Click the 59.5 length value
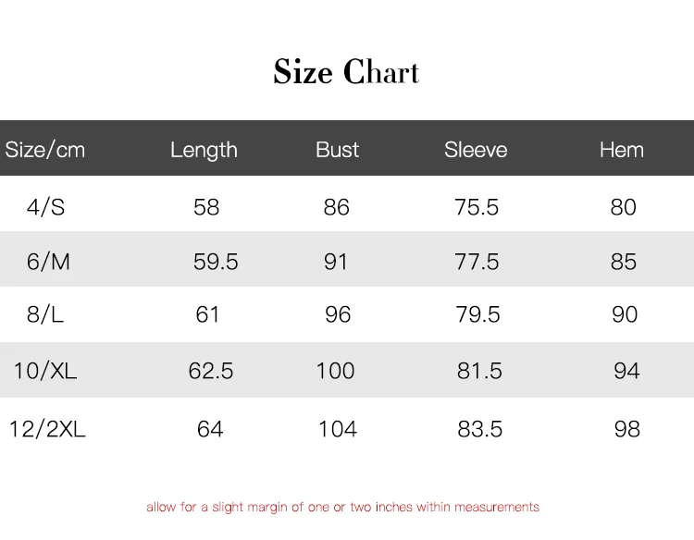The height and width of the screenshot is (540, 694). 216,262
